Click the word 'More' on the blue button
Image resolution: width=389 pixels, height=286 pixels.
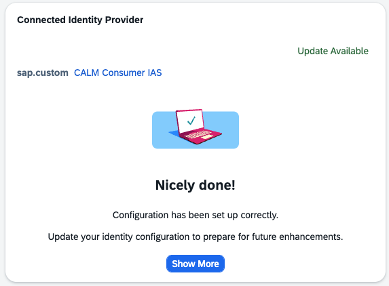point(208,264)
